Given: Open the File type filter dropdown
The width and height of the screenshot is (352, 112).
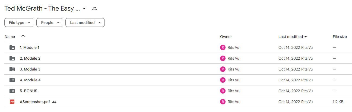Looking at the screenshot, I should [x=19, y=23].
